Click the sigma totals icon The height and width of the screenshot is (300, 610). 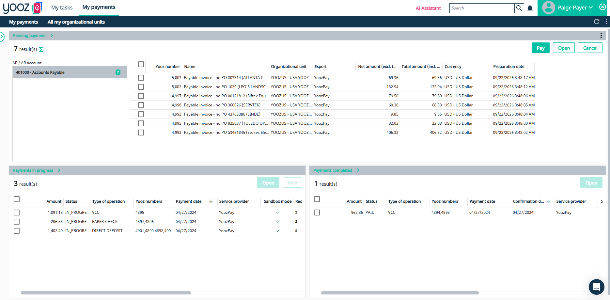[41, 50]
